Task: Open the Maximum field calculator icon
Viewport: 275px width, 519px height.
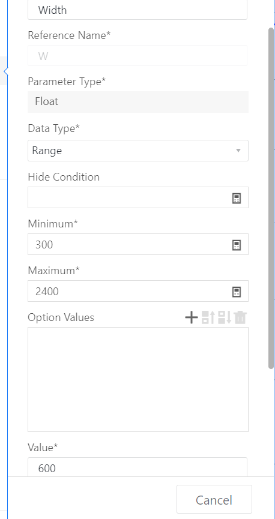Action: click(x=236, y=292)
